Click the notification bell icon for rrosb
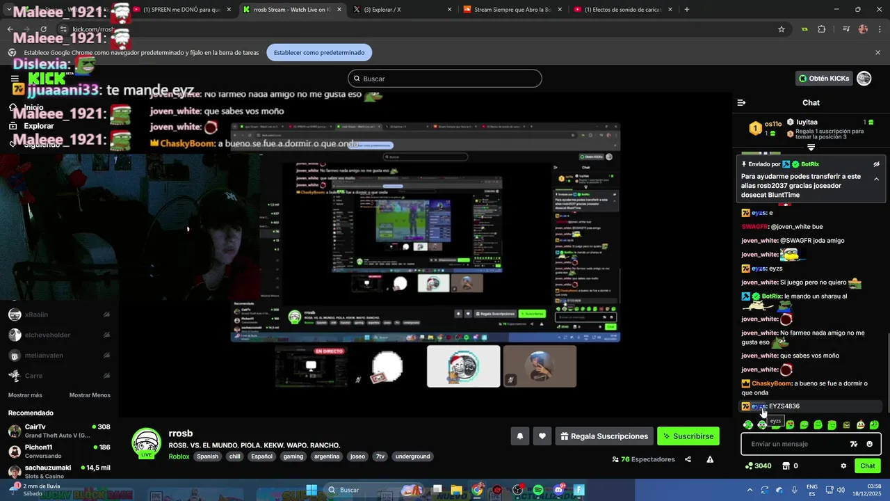 click(519, 436)
